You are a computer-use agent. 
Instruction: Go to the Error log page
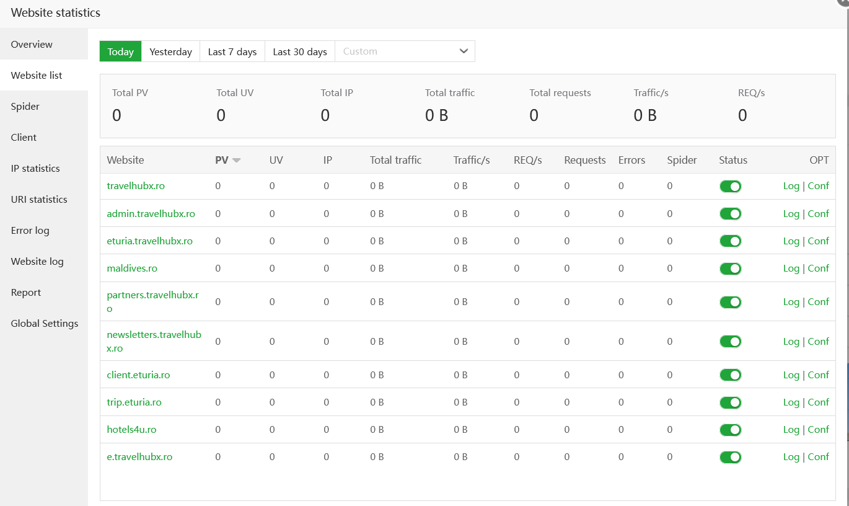click(30, 231)
